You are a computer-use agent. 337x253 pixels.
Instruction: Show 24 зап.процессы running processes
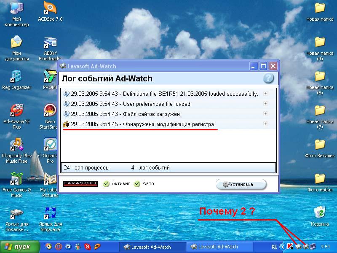(x=87, y=167)
